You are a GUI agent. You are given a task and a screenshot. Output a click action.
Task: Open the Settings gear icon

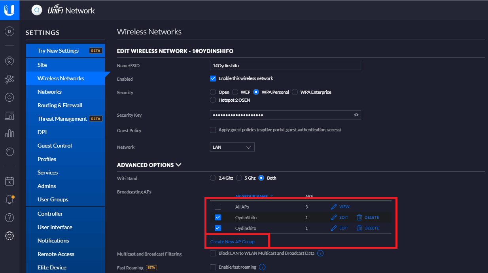[9, 236]
